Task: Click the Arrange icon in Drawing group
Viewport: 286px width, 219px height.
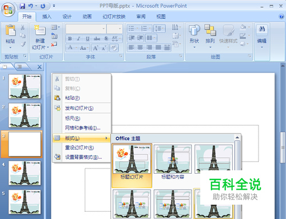Action: tap(210, 30)
